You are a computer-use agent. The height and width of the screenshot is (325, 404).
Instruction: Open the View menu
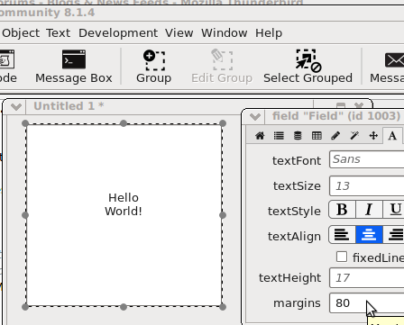coord(179,33)
